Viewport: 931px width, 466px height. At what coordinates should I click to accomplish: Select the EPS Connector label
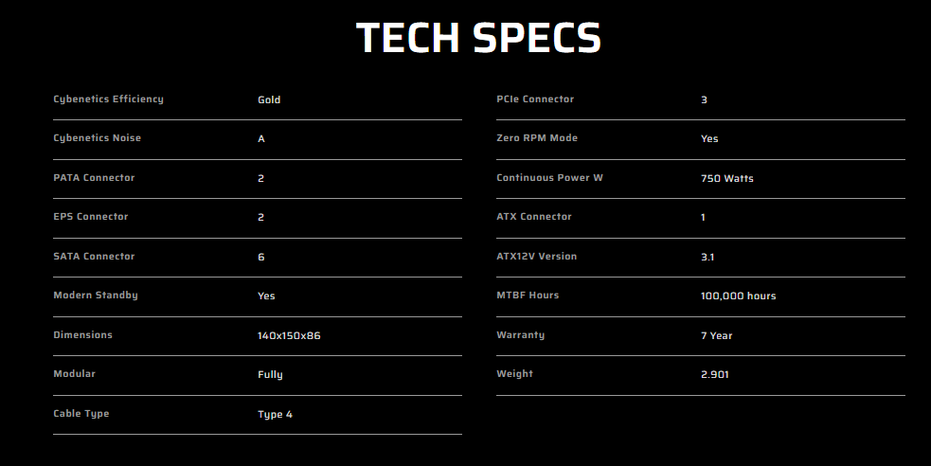tap(91, 217)
